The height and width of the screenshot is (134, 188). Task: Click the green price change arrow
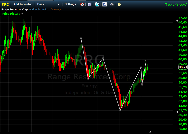click(166, 4)
